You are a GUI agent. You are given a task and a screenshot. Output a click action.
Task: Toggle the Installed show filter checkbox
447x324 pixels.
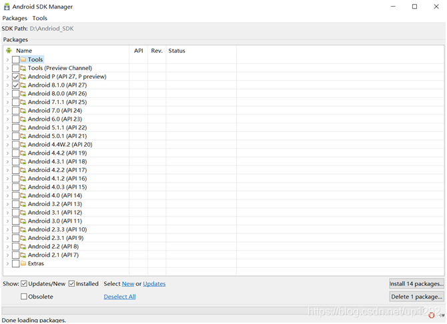pyautogui.click(x=71, y=283)
